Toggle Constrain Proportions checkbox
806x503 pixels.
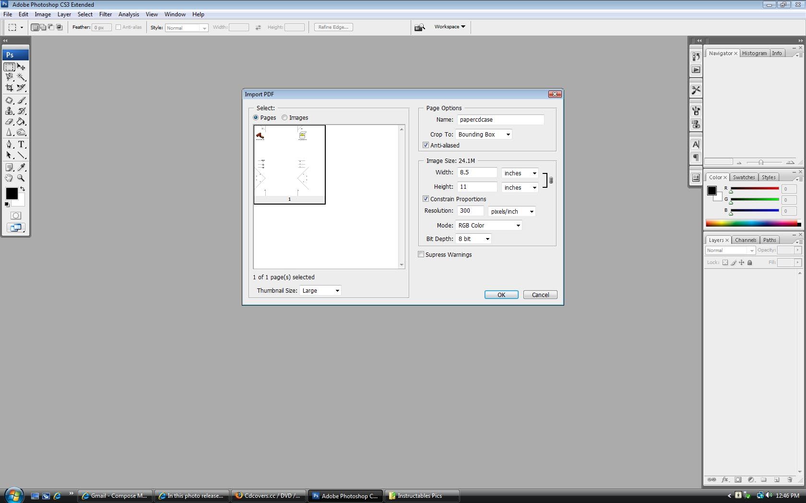426,199
